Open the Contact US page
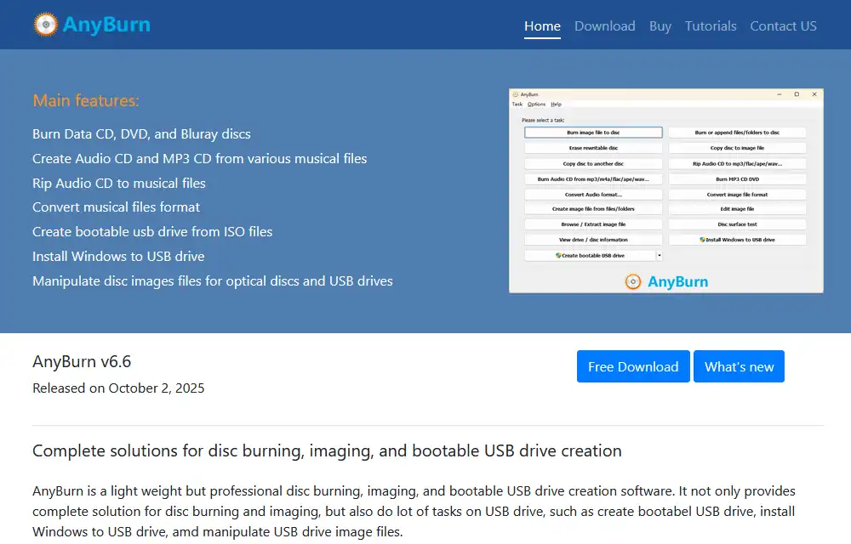Viewport: 851px width, 544px height. tap(783, 26)
